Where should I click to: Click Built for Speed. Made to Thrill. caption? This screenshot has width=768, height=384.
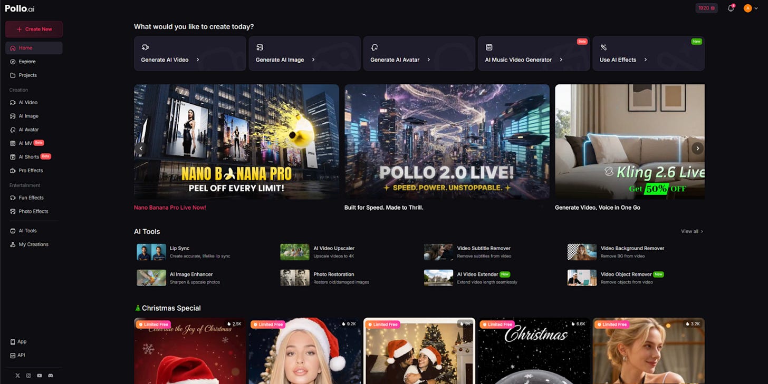coord(384,208)
